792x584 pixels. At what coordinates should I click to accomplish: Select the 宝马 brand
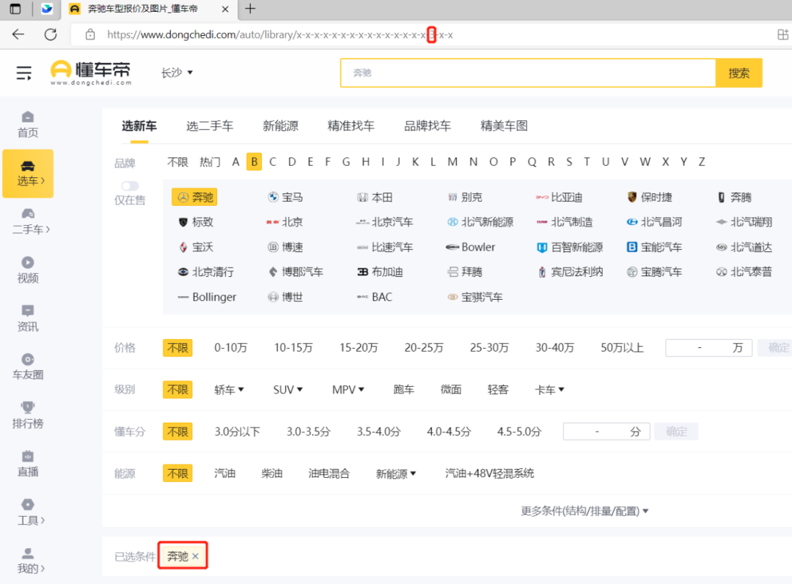coord(285,197)
